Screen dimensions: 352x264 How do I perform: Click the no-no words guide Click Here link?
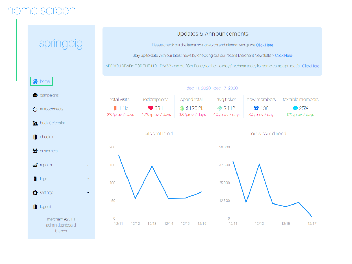click(265, 45)
